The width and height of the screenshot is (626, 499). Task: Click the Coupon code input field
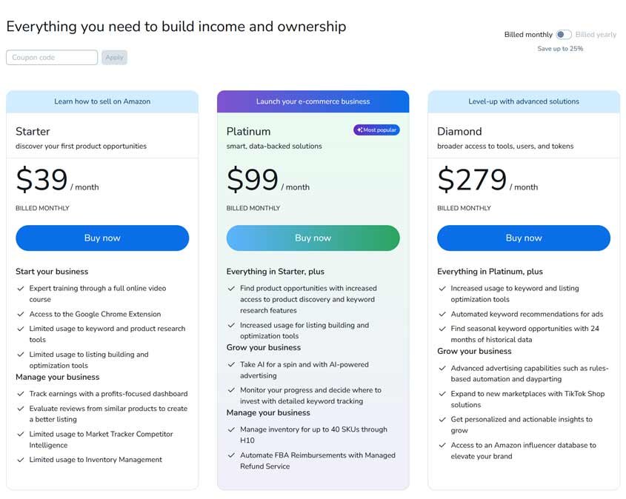point(52,57)
